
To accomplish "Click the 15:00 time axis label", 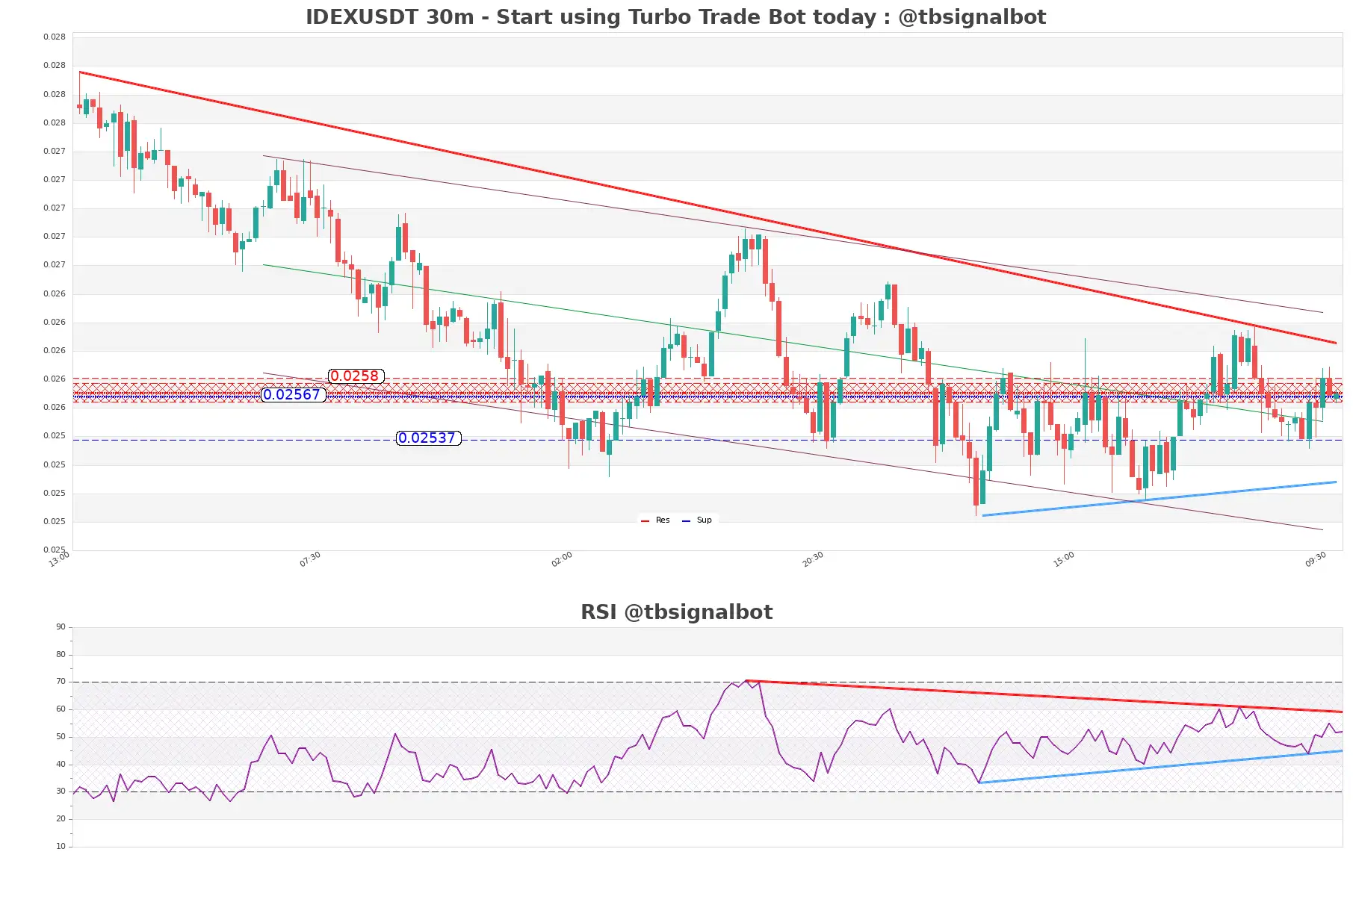I will [x=1064, y=559].
